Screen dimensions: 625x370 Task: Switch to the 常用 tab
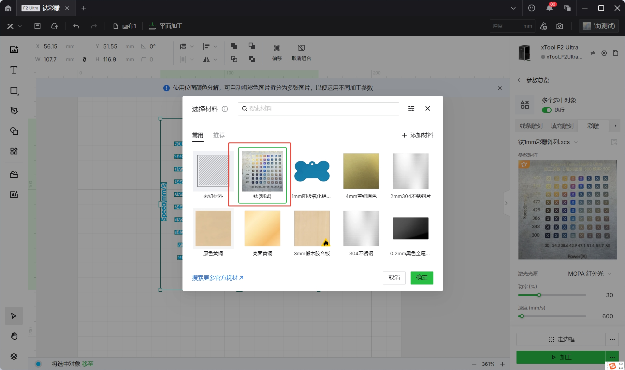(x=198, y=135)
